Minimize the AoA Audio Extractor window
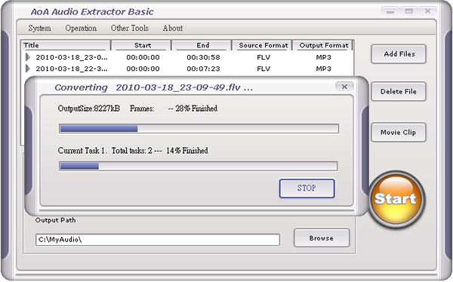Viewport: 453px width, 282px height. 390,11
